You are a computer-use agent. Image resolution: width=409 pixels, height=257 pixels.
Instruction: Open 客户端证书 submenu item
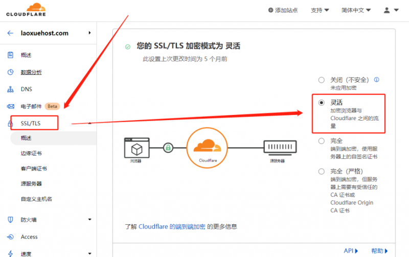34,169
